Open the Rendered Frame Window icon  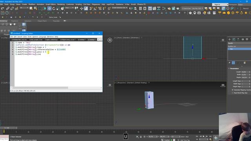173,8
